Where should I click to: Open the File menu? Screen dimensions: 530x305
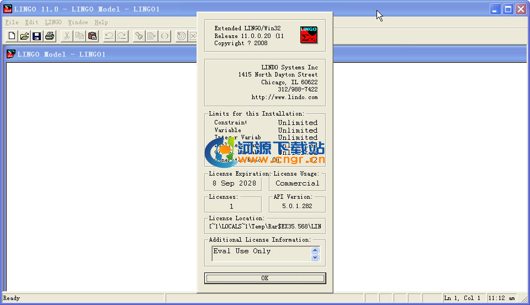click(12, 23)
